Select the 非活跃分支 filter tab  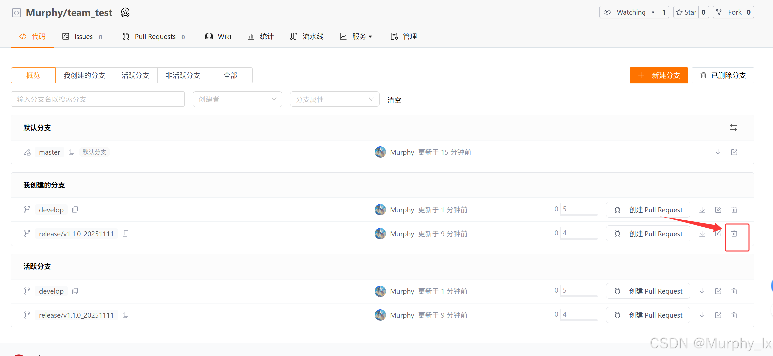(183, 75)
